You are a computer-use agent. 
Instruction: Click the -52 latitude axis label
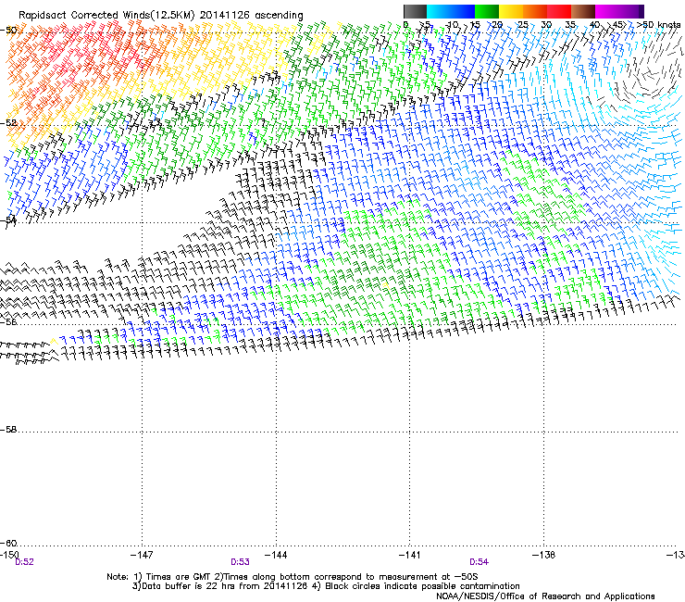(8, 123)
